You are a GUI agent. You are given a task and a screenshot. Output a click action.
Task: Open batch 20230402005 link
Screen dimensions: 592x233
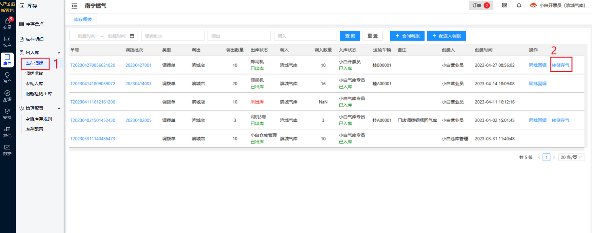click(139, 120)
